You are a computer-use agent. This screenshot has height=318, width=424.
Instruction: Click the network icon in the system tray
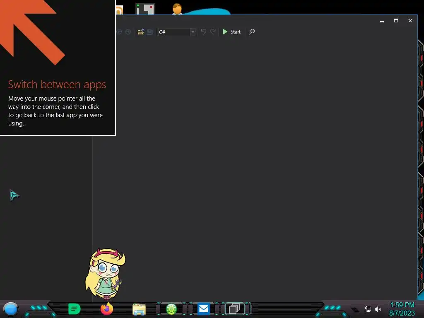(x=368, y=309)
